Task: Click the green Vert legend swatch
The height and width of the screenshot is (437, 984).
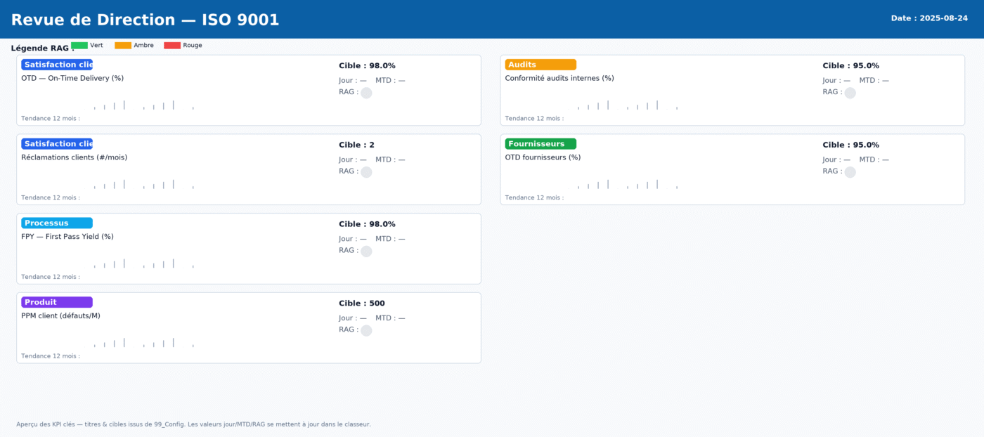Action: [x=79, y=46]
